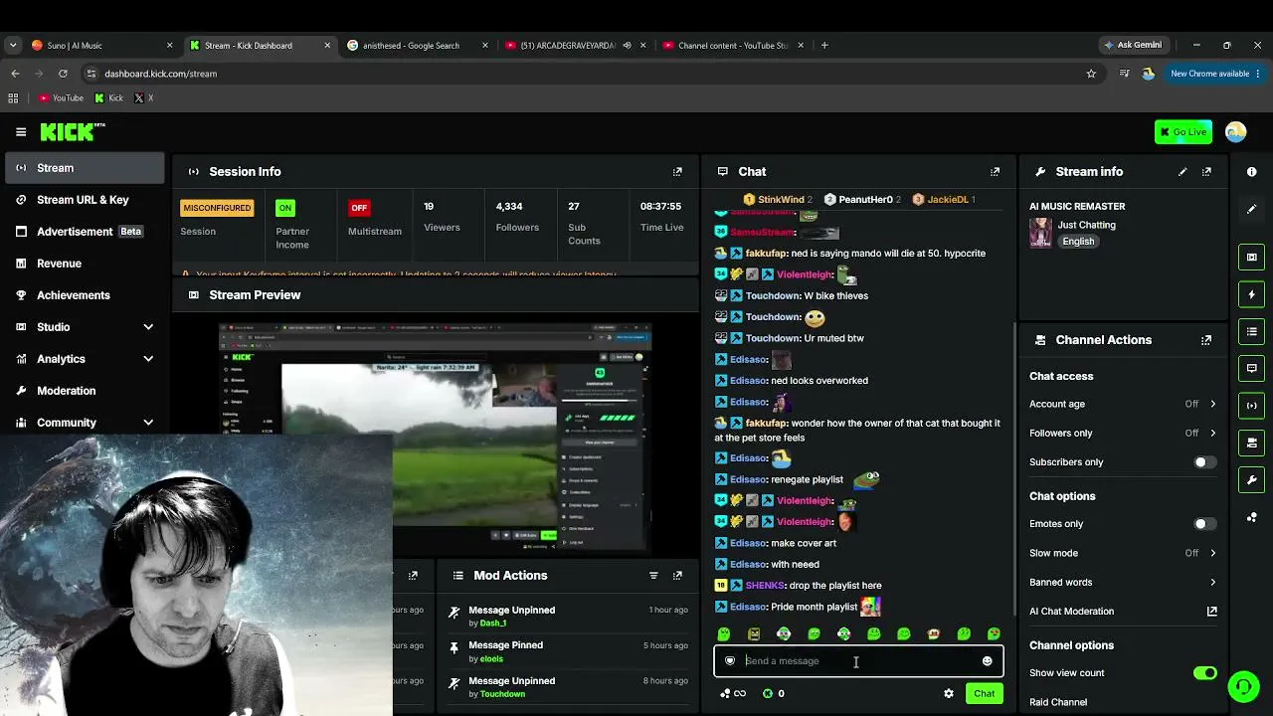This screenshot has width=1273, height=716.
Task: Expand the Analytics sidebar section
Action: pyautogui.click(x=148, y=359)
